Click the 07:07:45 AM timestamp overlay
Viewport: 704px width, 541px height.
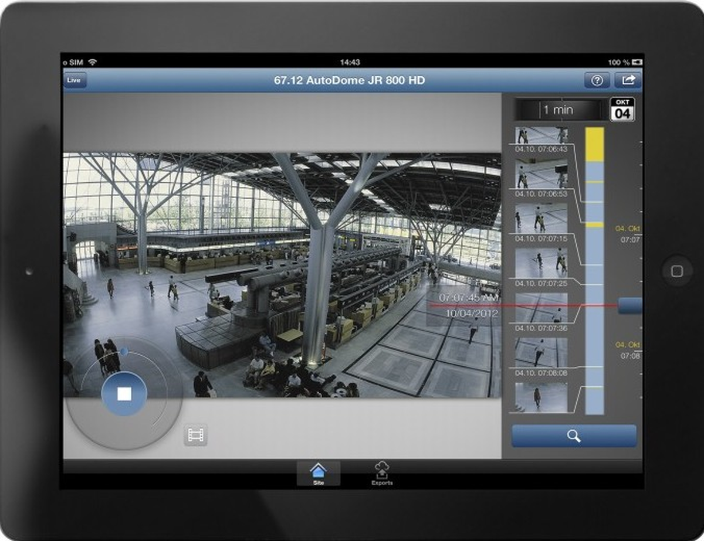pyautogui.click(x=469, y=298)
